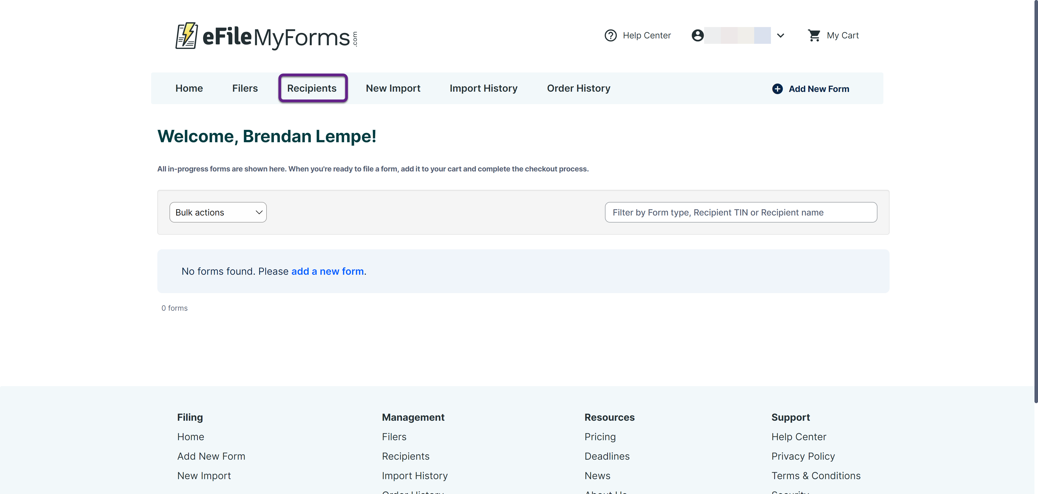Go to the Filers tab
Image resolution: width=1038 pixels, height=494 pixels.
[x=245, y=88]
